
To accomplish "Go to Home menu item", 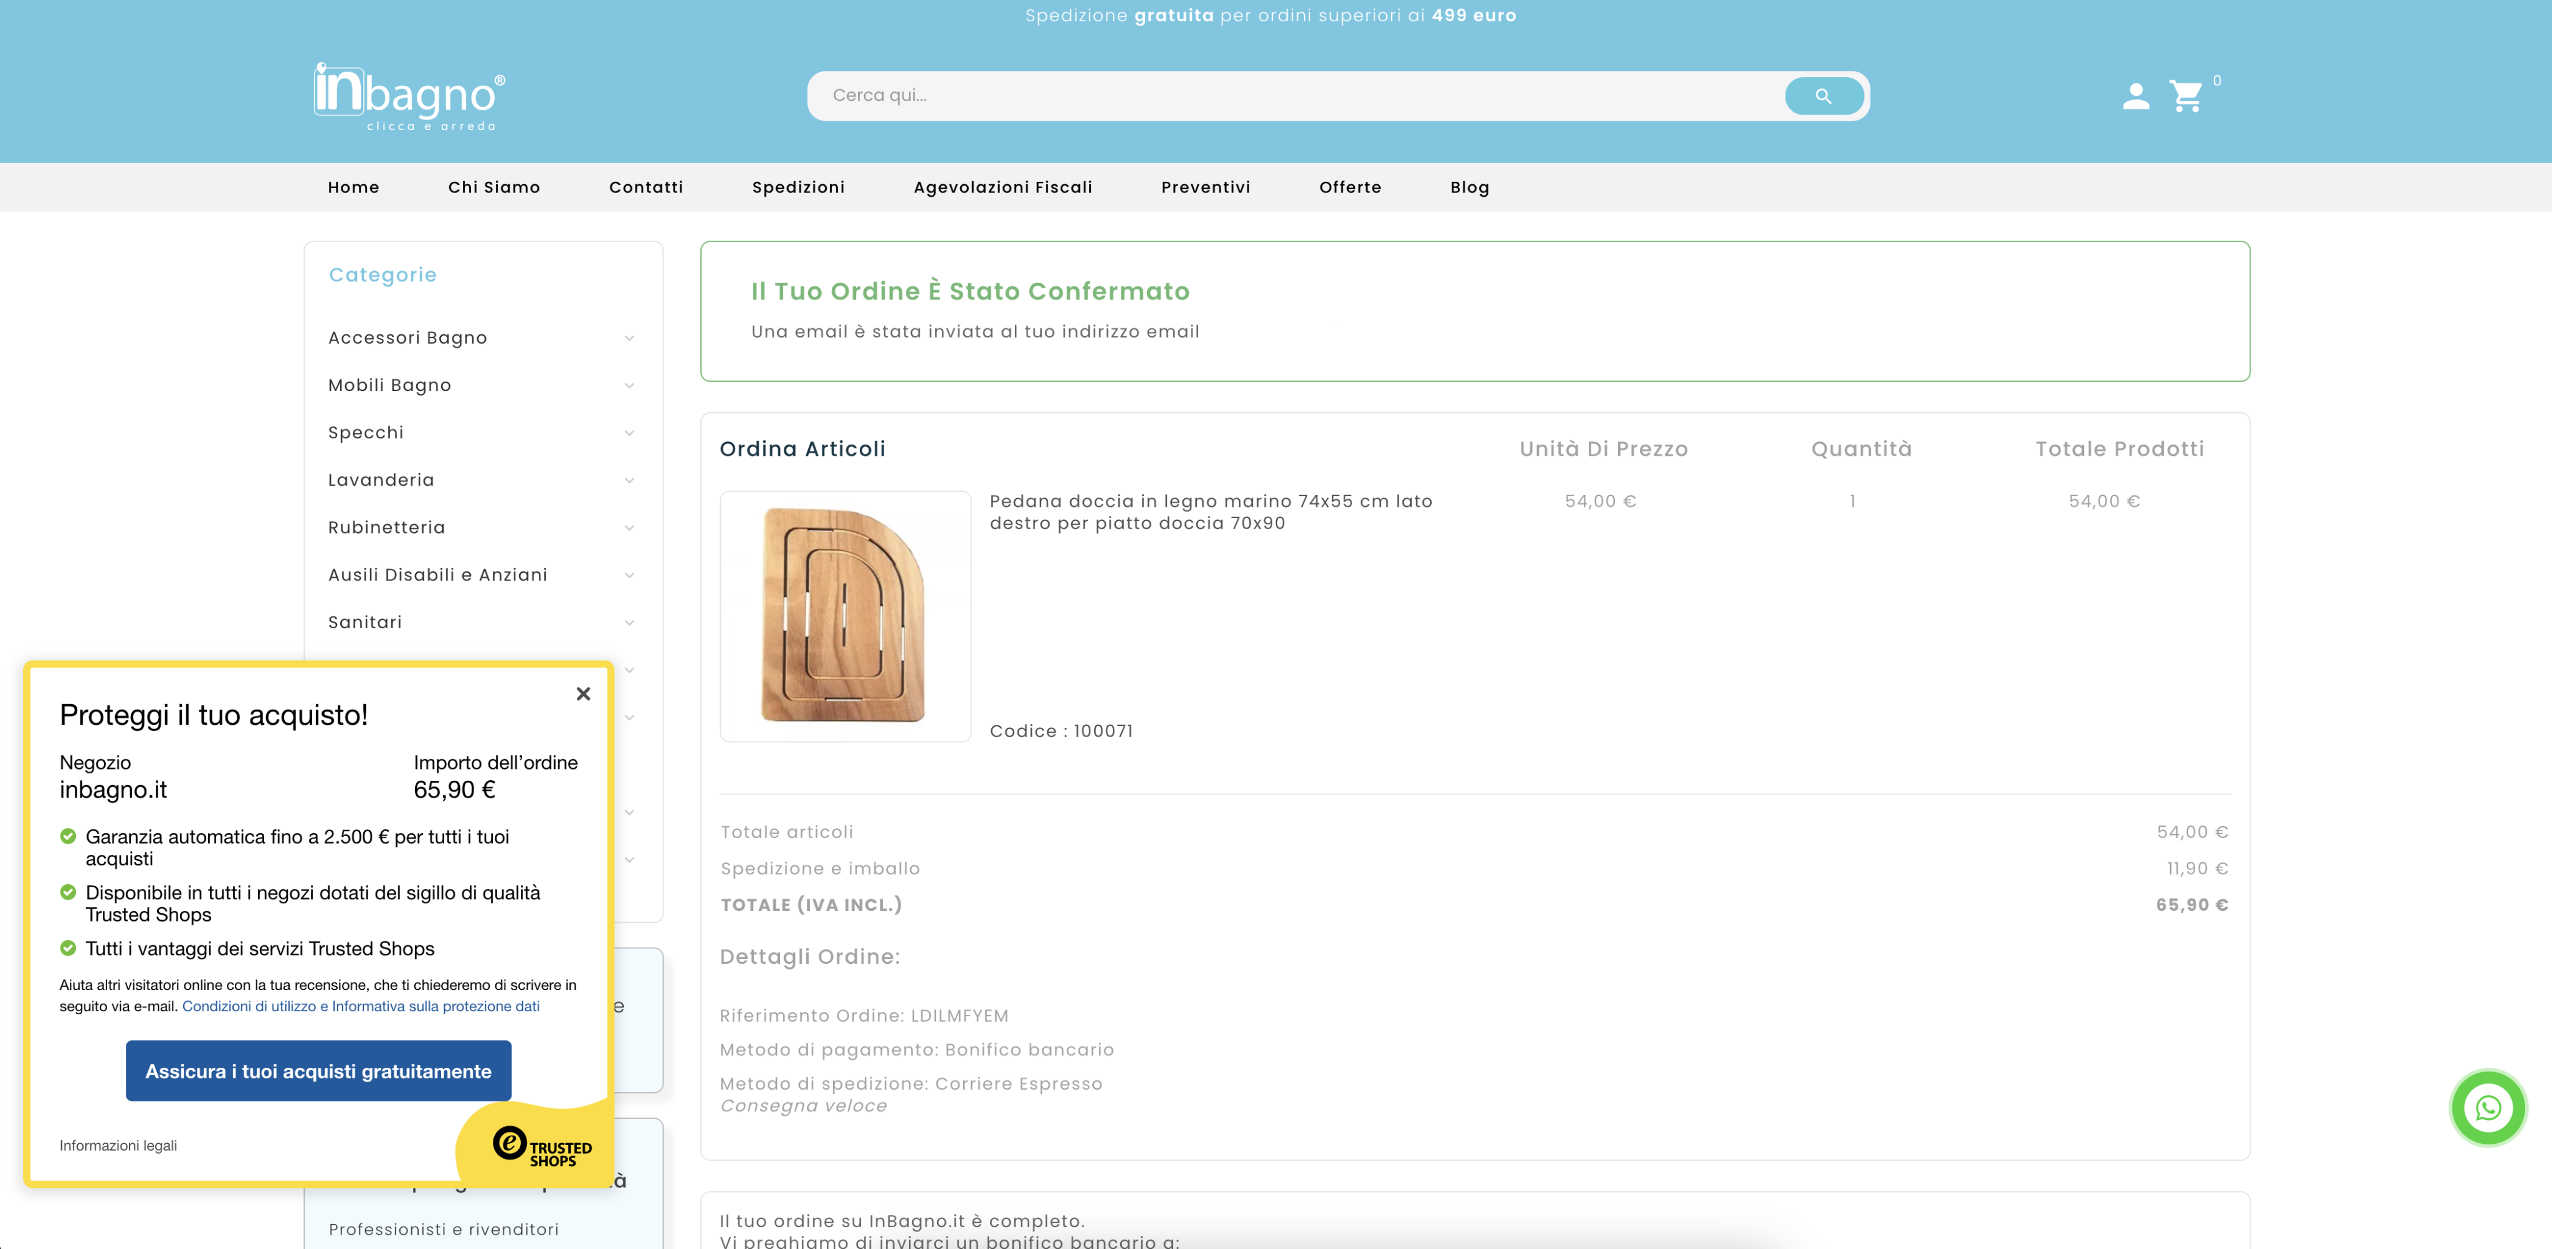I will point(354,187).
